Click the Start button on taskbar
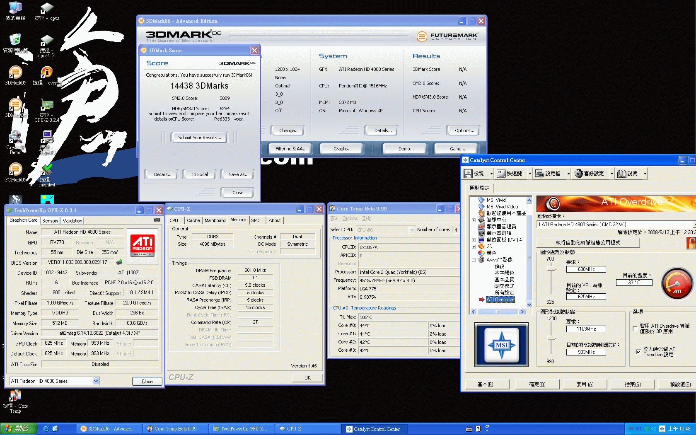 (x=19, y=429)
